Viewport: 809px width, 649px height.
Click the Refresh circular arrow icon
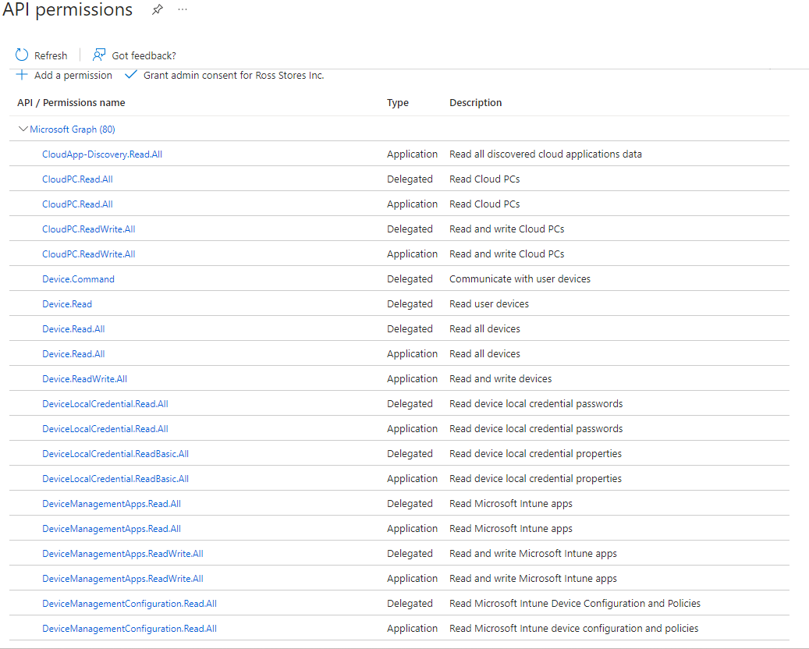click(x=21, y=55)
